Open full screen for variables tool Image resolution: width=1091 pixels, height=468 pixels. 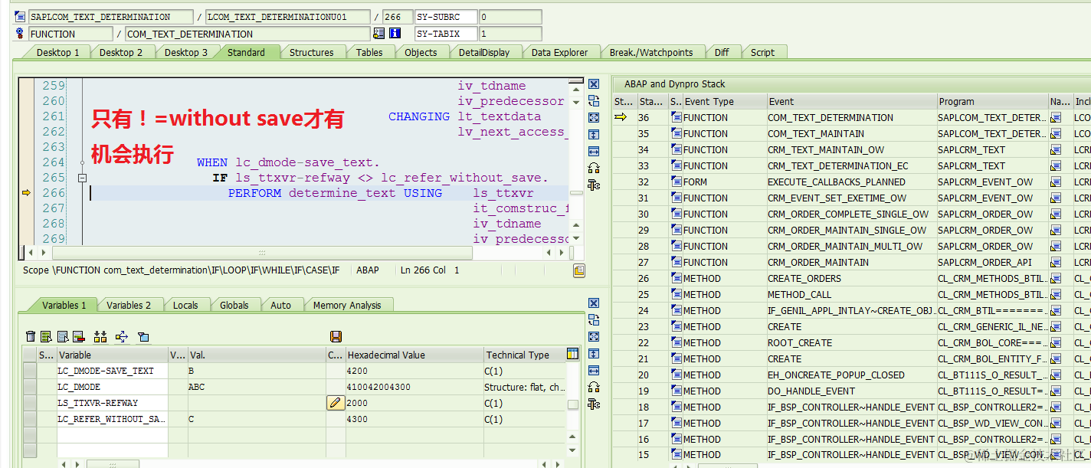click(x=594, y=337)
